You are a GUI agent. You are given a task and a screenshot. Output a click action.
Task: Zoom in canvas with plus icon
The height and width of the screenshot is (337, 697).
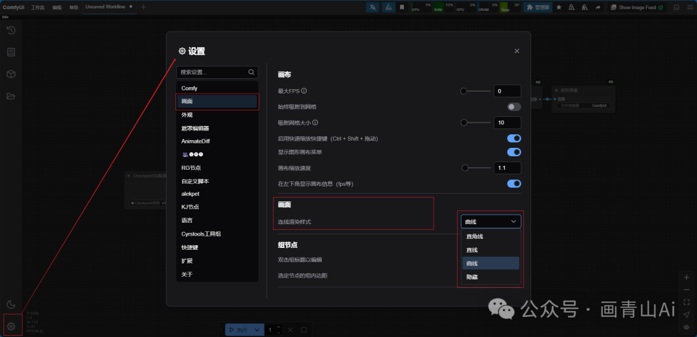[x=686, y=278]
